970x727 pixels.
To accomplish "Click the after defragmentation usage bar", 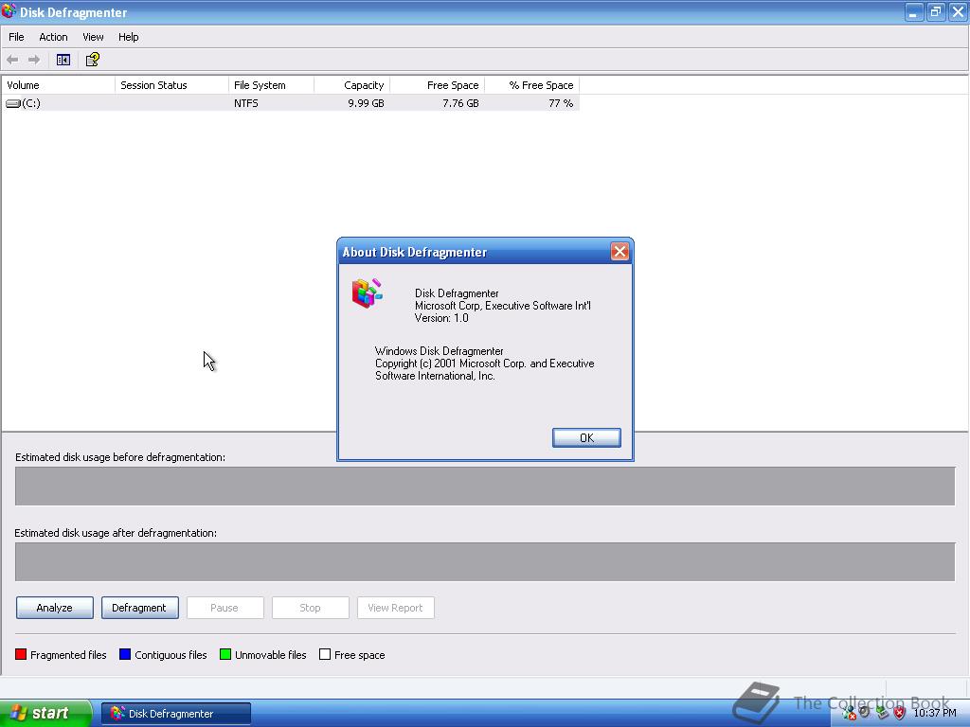I will [x=485, y=561].
